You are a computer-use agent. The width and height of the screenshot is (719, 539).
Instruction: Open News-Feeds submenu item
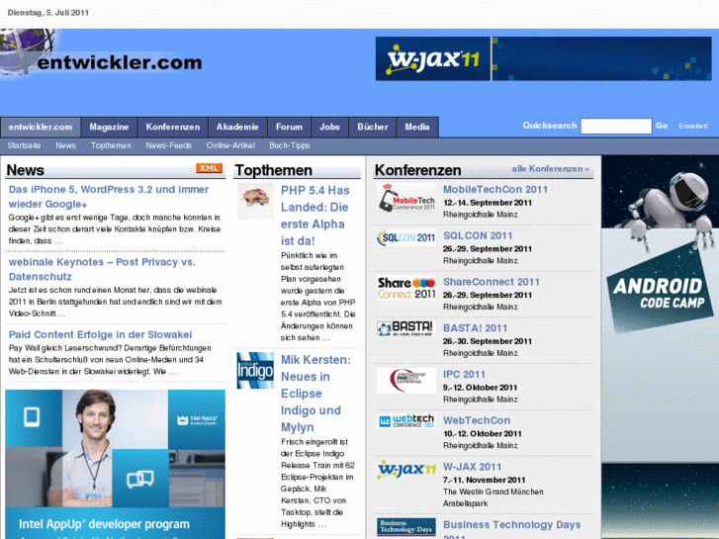(x=169, y=145)
